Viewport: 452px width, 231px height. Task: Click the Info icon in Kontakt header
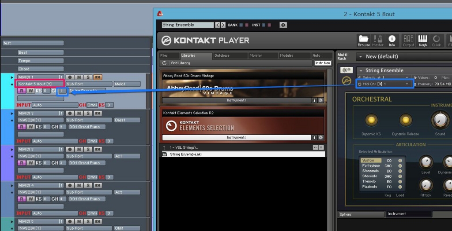pos(392,40)
